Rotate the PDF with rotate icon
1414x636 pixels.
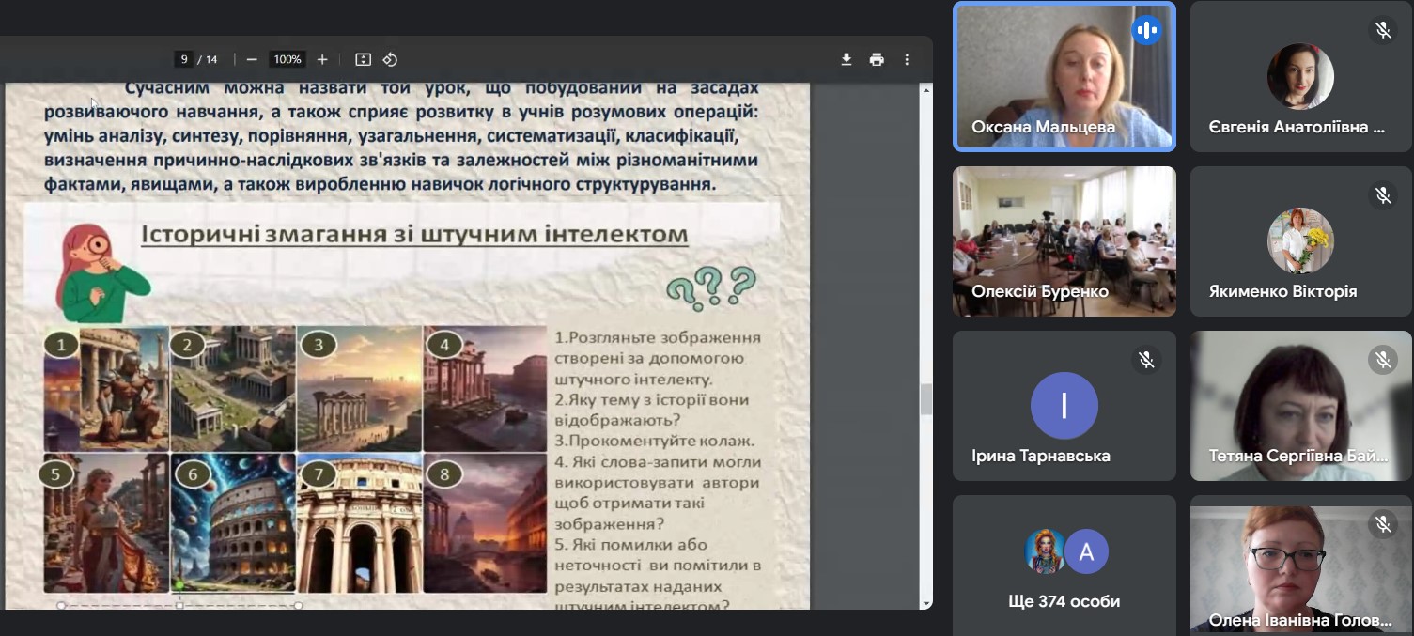point(390,59)
